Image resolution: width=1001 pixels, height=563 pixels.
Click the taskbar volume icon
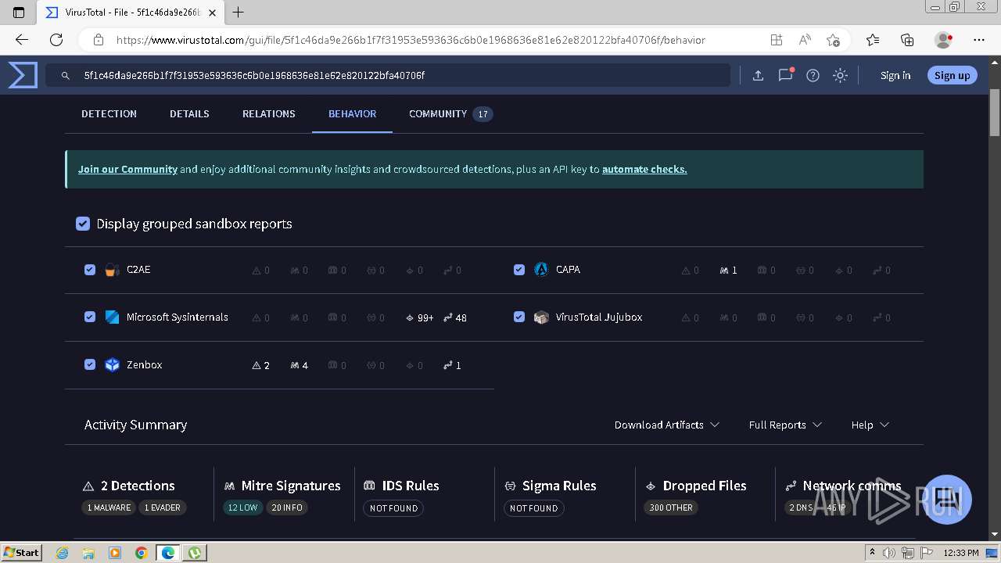tap(890, 553)
